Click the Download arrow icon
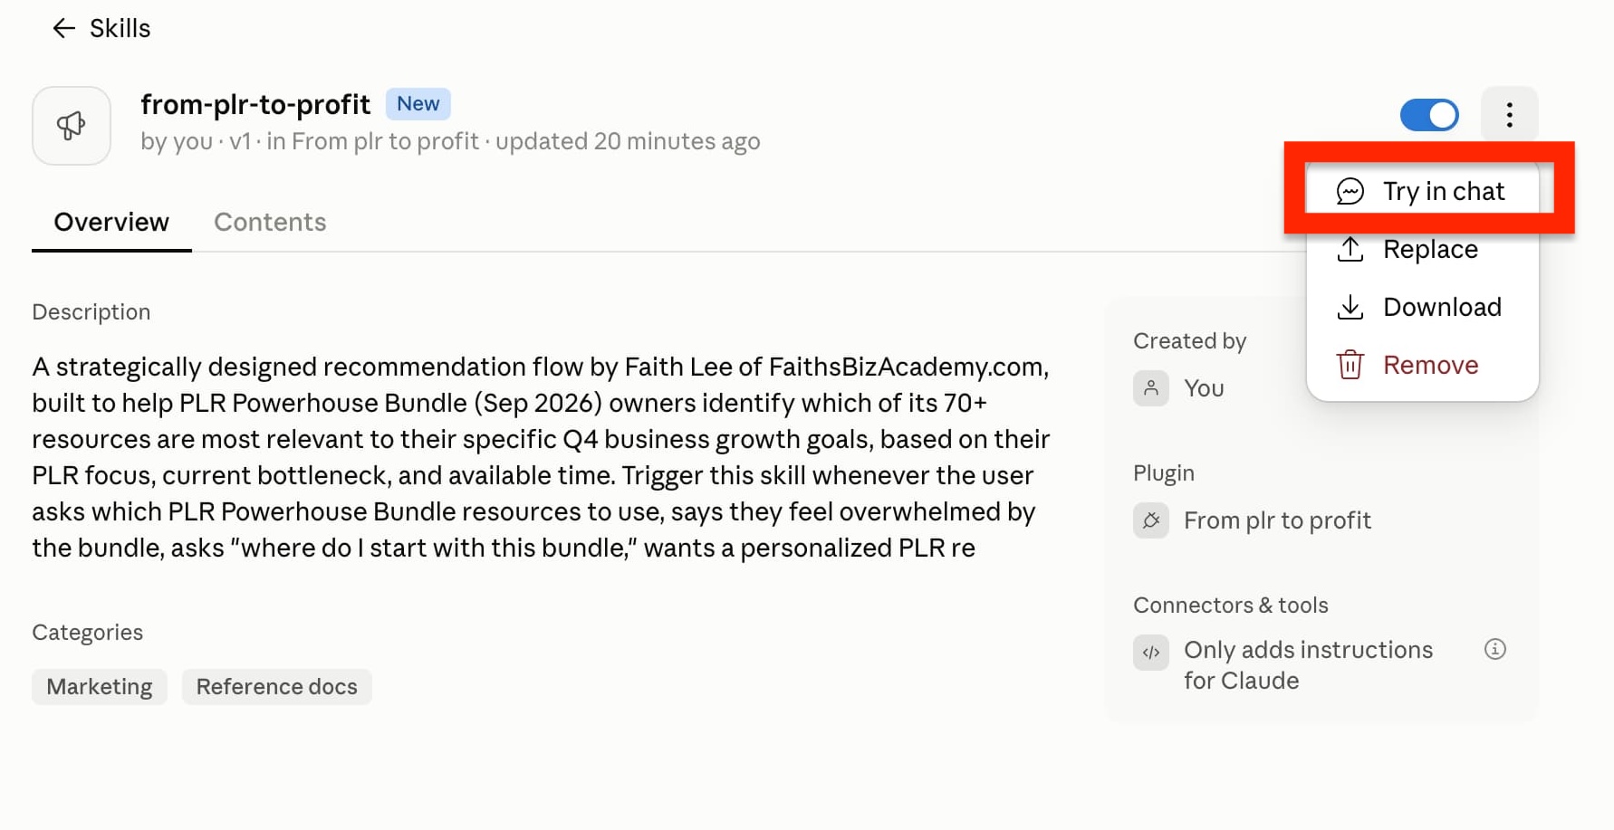This screenshot has width=1614, height=830. (x=1350, y=308)
